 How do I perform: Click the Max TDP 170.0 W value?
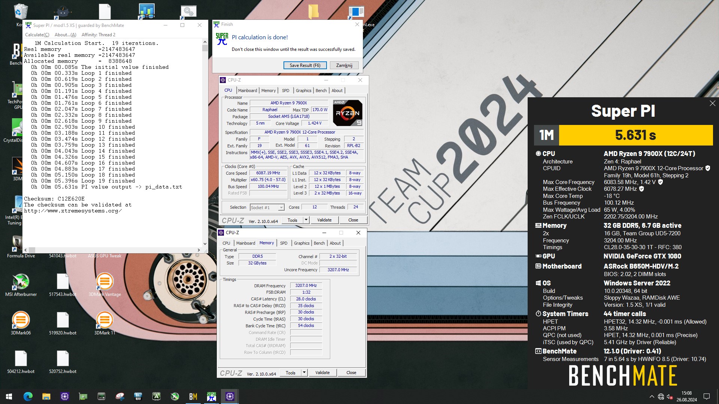click(x=319, y=110)
